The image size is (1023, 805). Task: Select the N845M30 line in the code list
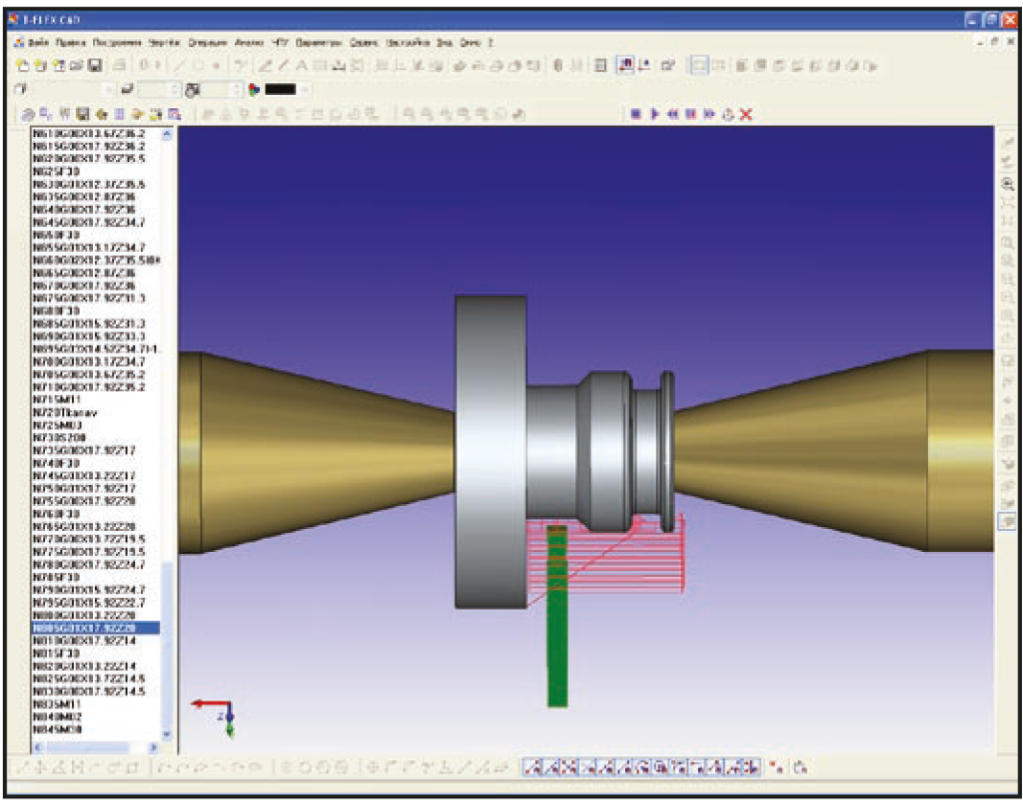click(x=58, y=729)
